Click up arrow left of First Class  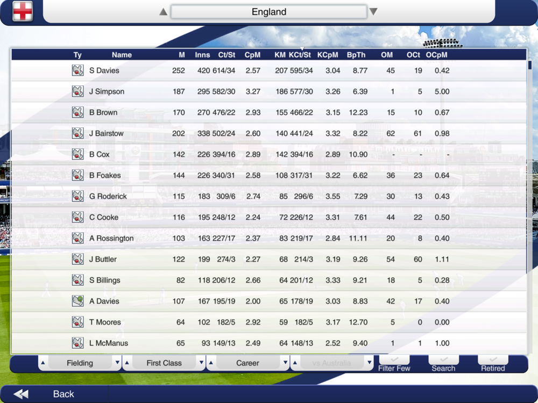pyautogui.click(x=127, y=363)
